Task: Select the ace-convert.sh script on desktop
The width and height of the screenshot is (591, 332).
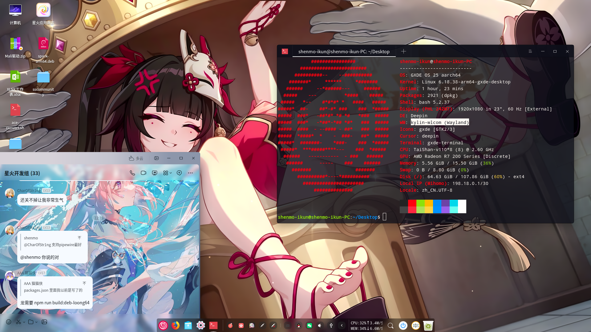Action: (x=15, y=117)
